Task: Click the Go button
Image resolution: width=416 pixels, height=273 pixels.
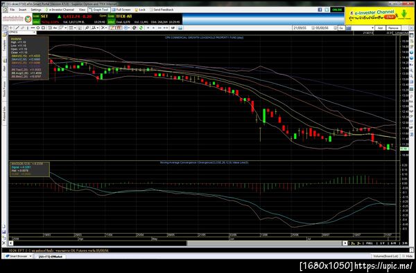Action: point(341,28)
